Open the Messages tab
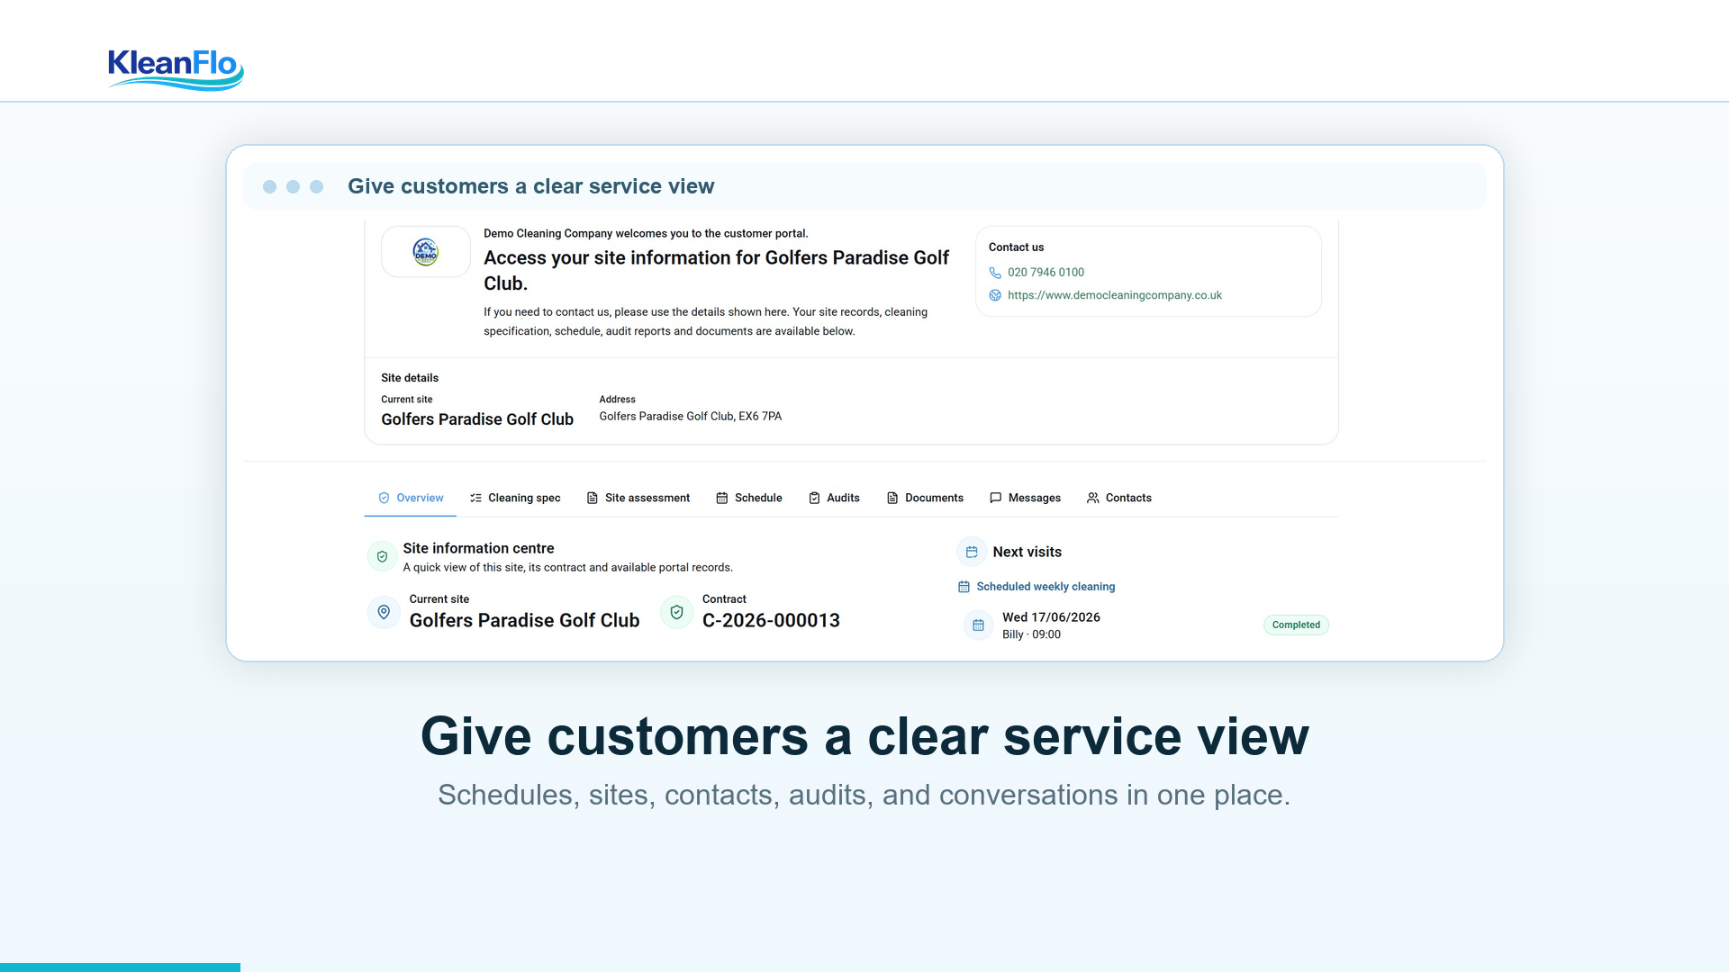This screenshot has height=972, width=1729. point(1025,498)
